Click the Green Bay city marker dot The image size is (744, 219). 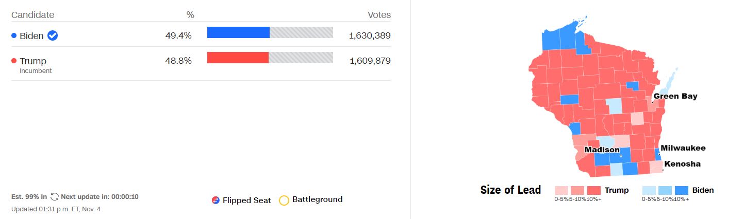pyautogui.click(x=652, y=102)
